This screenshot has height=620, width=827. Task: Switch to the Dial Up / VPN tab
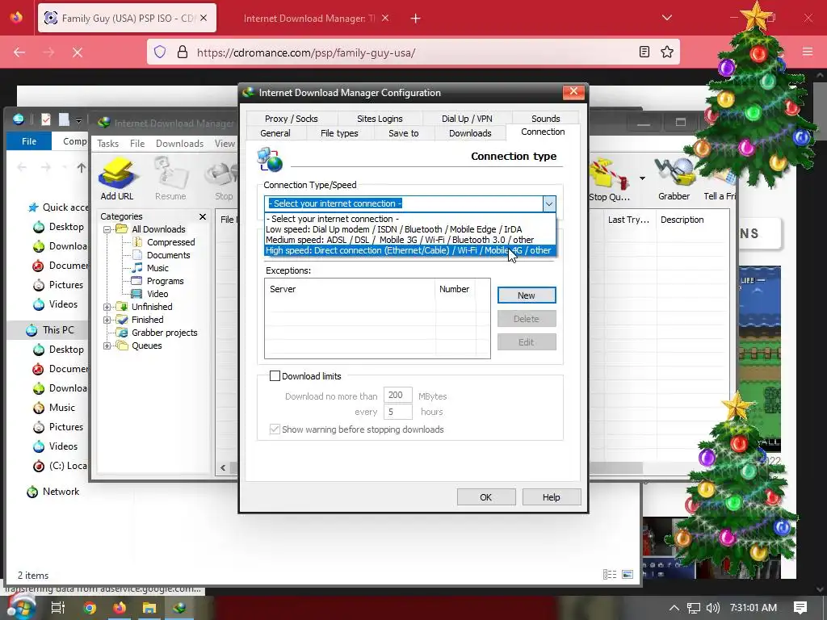(467, 119)
